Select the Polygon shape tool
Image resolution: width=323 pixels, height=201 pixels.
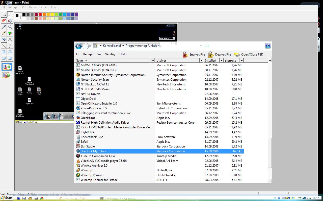(10, 52)
